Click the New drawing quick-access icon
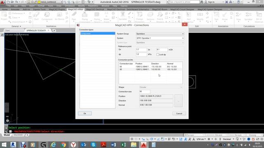Screen dimensions: 264x148 coord(8,2)
